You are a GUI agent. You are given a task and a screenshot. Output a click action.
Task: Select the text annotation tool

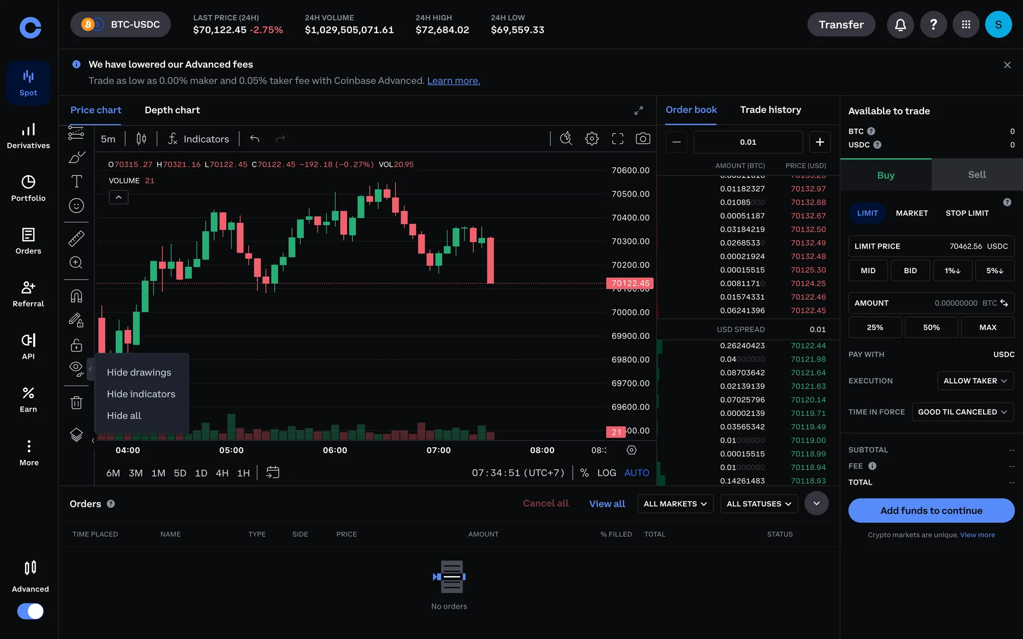[76, 181]
